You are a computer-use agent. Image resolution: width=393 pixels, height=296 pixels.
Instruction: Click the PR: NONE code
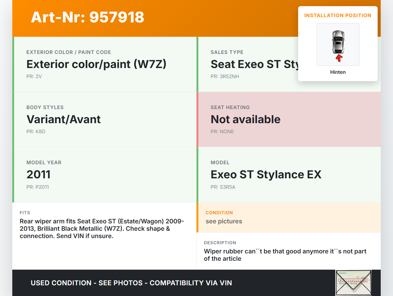click(222, 131)
